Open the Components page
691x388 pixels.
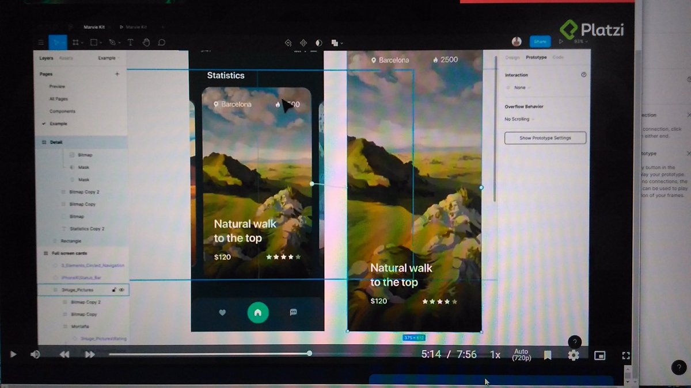coord(62,111)
